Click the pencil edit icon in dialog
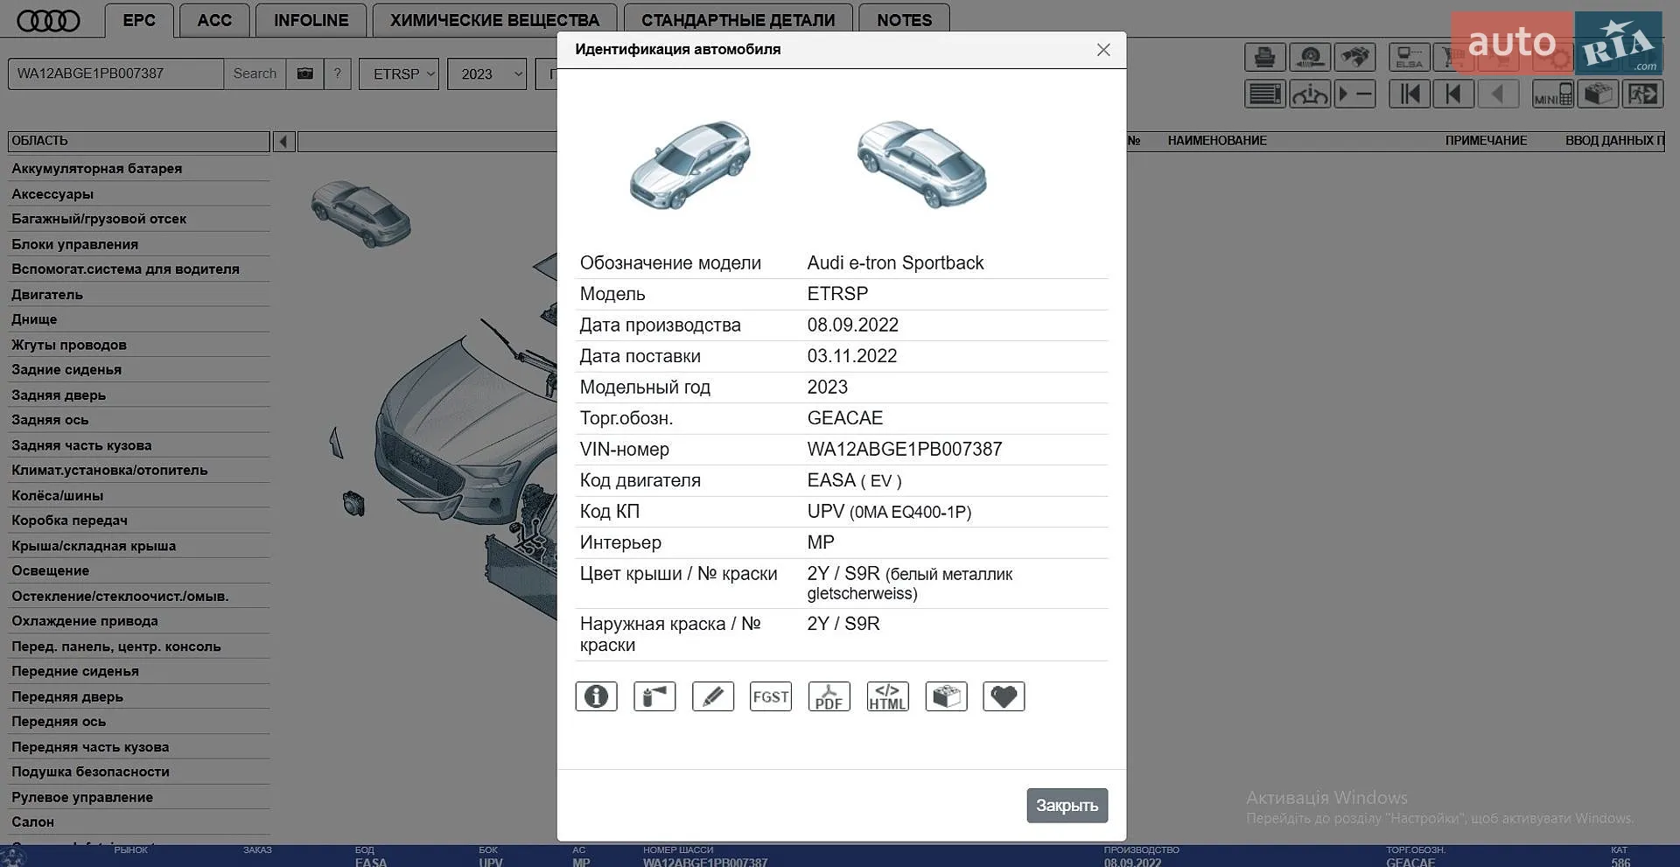 point(713,696)
